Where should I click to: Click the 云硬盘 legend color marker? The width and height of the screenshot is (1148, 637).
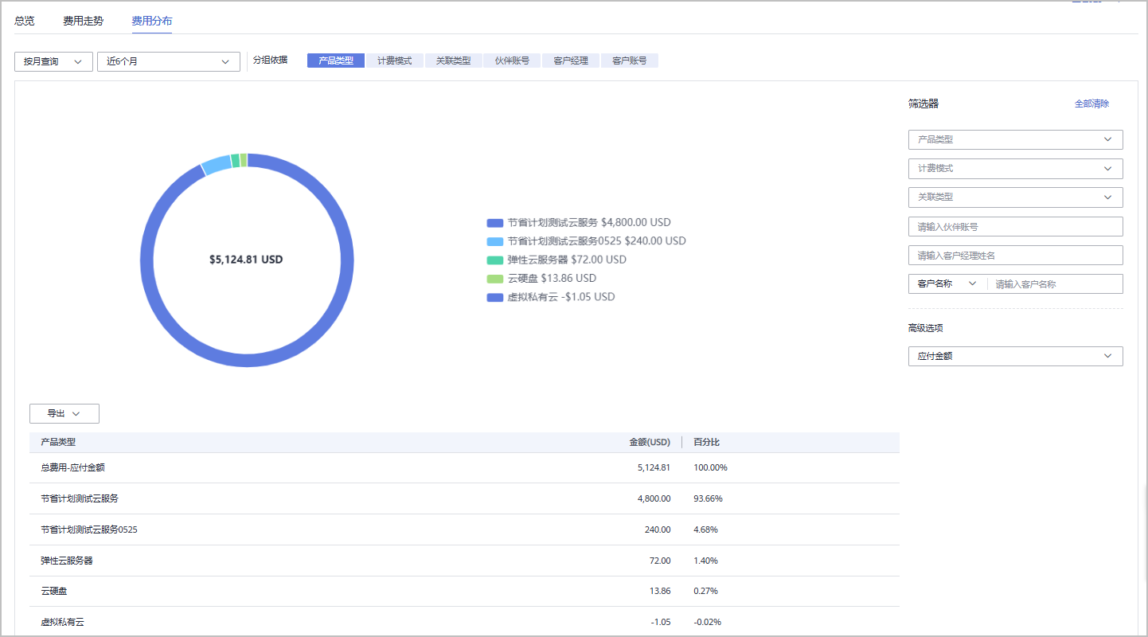pyautogui.click(x=494, y=279)
